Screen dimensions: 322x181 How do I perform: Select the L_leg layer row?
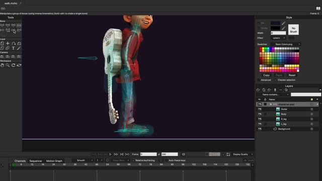tap(287, 124)
